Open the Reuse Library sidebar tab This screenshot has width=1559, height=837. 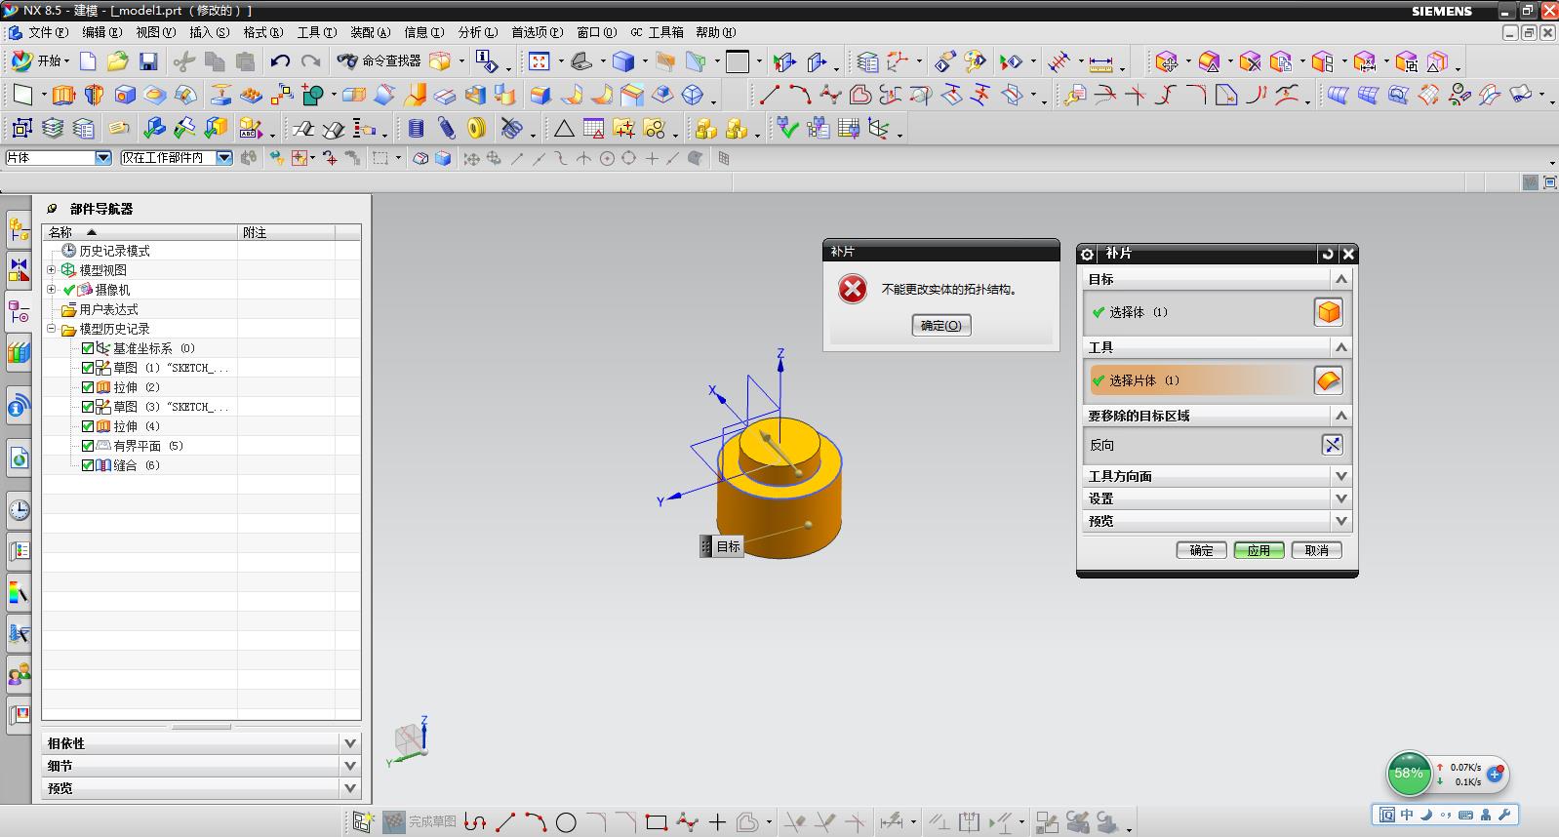(19, 352)
